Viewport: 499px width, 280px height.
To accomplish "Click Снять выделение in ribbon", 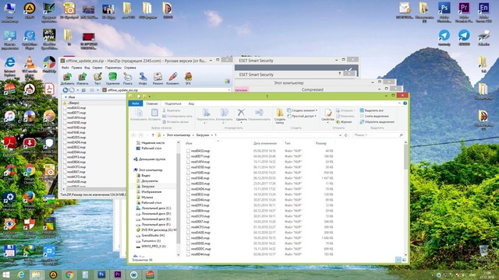I will 374,116.
